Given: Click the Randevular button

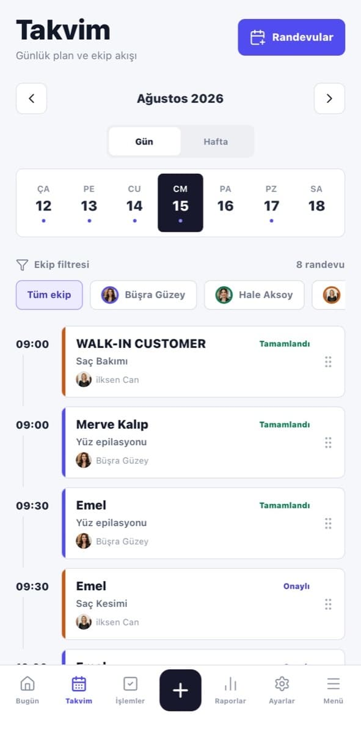Looking at the screenshot, I should [291, 37].
